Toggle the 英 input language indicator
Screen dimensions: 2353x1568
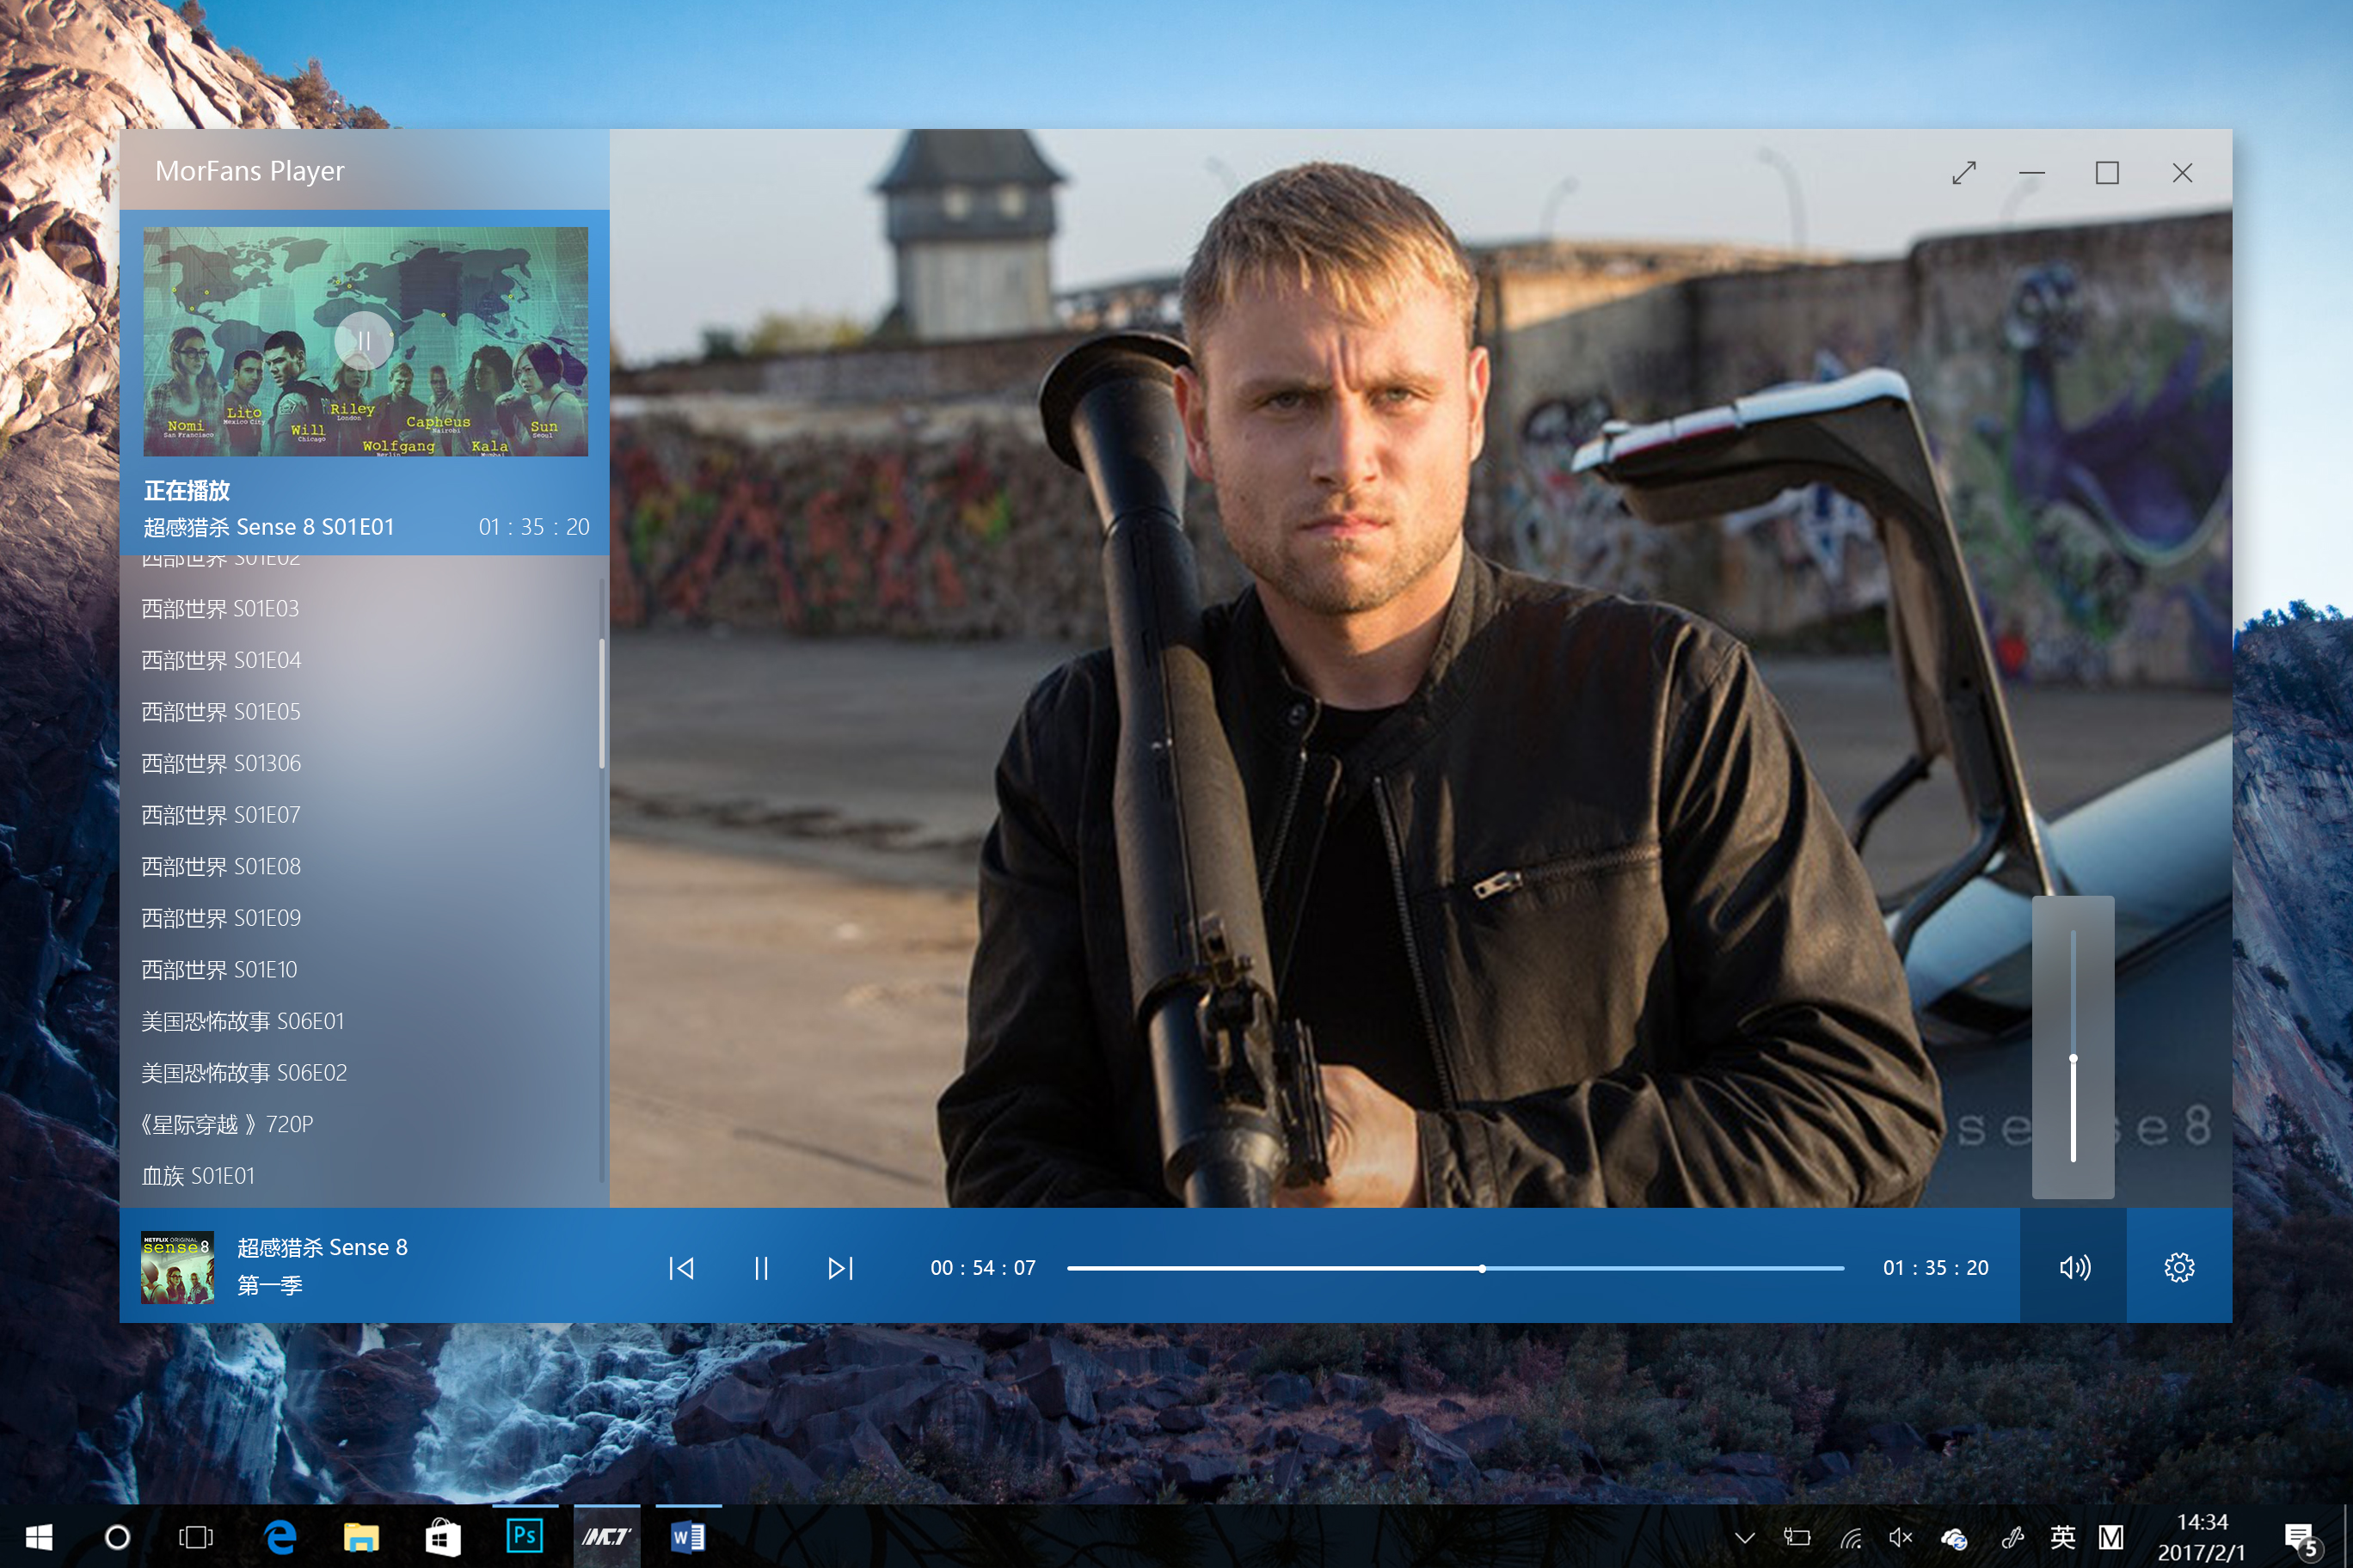coord(2061,1537)
